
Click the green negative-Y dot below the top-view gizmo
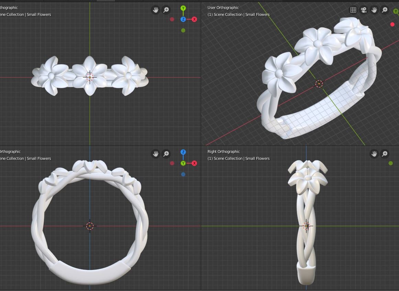(x=183, y=30)
